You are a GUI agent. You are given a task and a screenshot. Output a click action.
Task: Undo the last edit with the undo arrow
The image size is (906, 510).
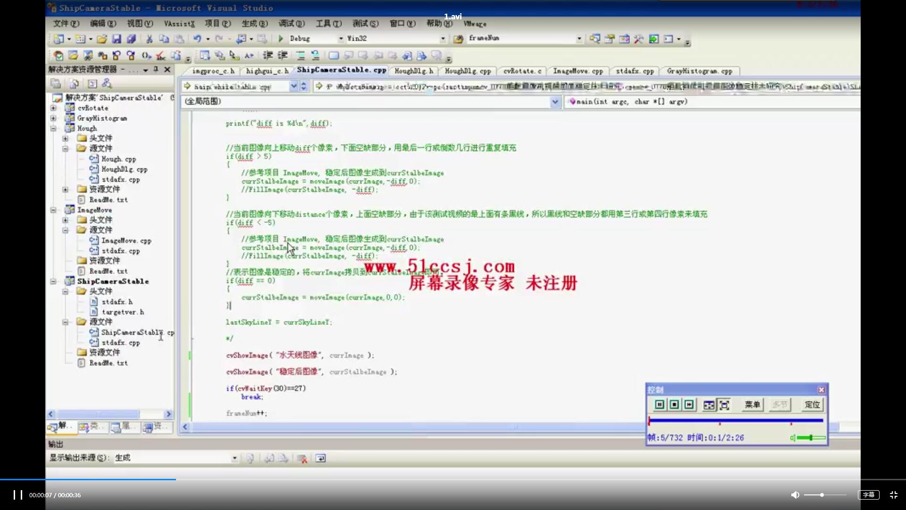tap(197, 39)
